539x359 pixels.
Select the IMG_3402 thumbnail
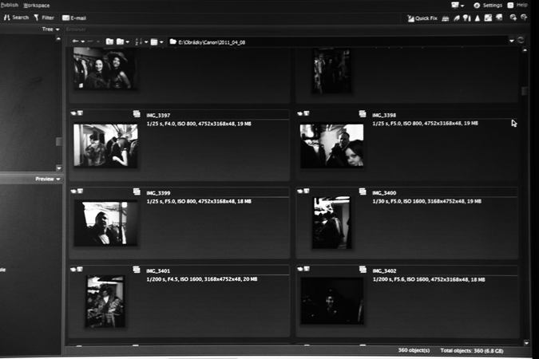pos(332,301)
